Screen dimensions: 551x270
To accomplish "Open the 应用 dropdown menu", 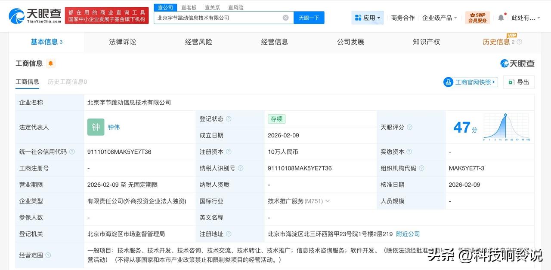I will coord(367,18).
